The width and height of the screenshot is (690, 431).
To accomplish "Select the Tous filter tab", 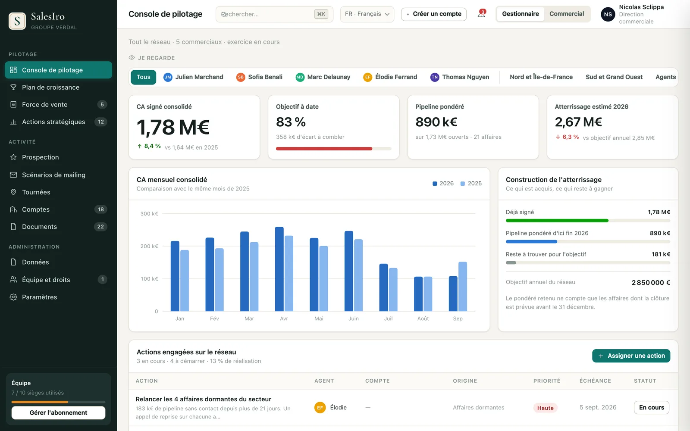I will [143, 77].
